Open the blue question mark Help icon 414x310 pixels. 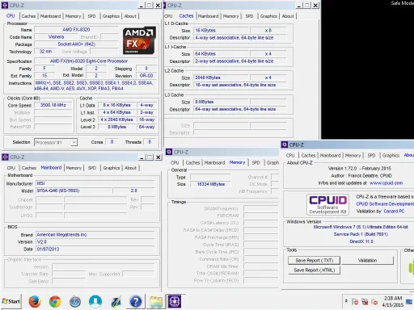[x=136, y=301]
